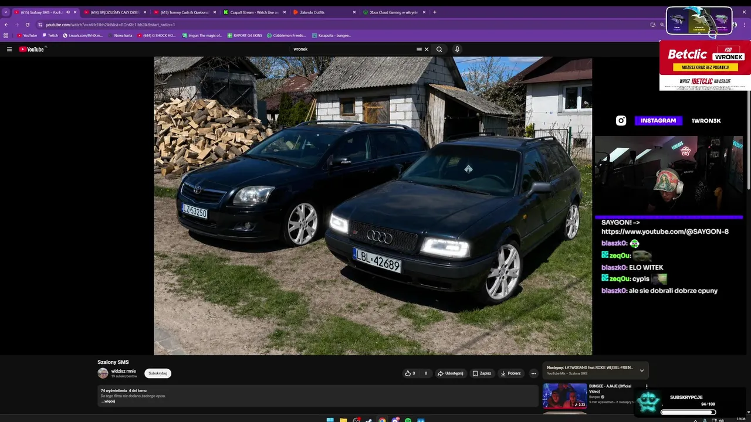Go forward with the browser forward arrow
Image resolution: width=751 pixels, height=422 pixels.
tap(16, 25)
